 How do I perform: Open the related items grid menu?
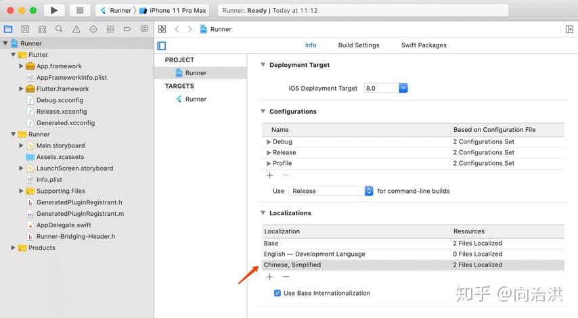click(x=162, y=29)
